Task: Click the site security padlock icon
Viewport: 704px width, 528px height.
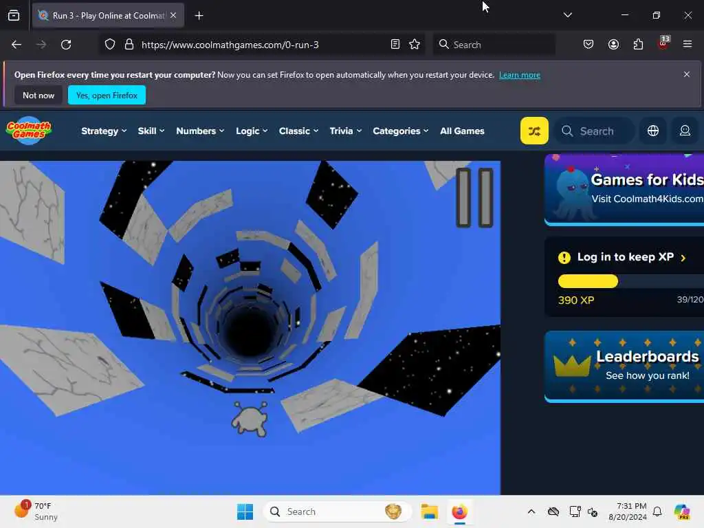Action: click(x=129, y=45)
